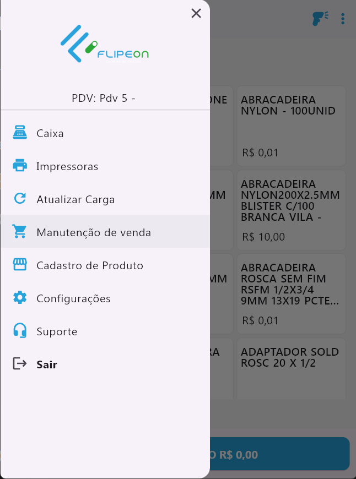
Task: Click the refresh icon for Atualizar Carga
Action: [x=20, y=199]
